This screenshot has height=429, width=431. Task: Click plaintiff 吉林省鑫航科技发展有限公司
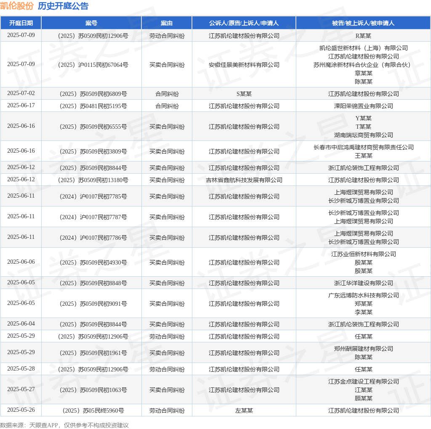(x=244, y=180)
